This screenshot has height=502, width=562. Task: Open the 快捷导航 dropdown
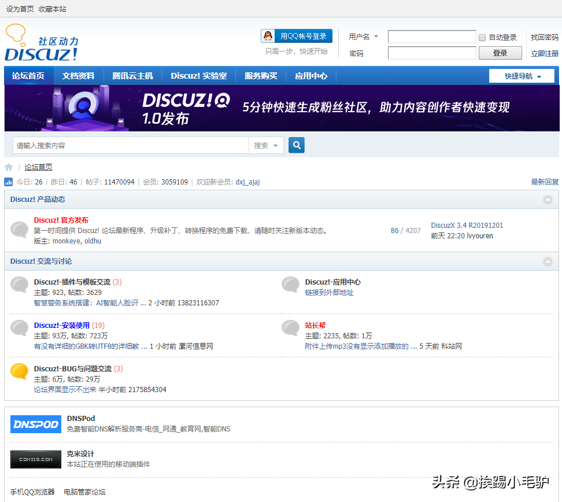point(522,76)
